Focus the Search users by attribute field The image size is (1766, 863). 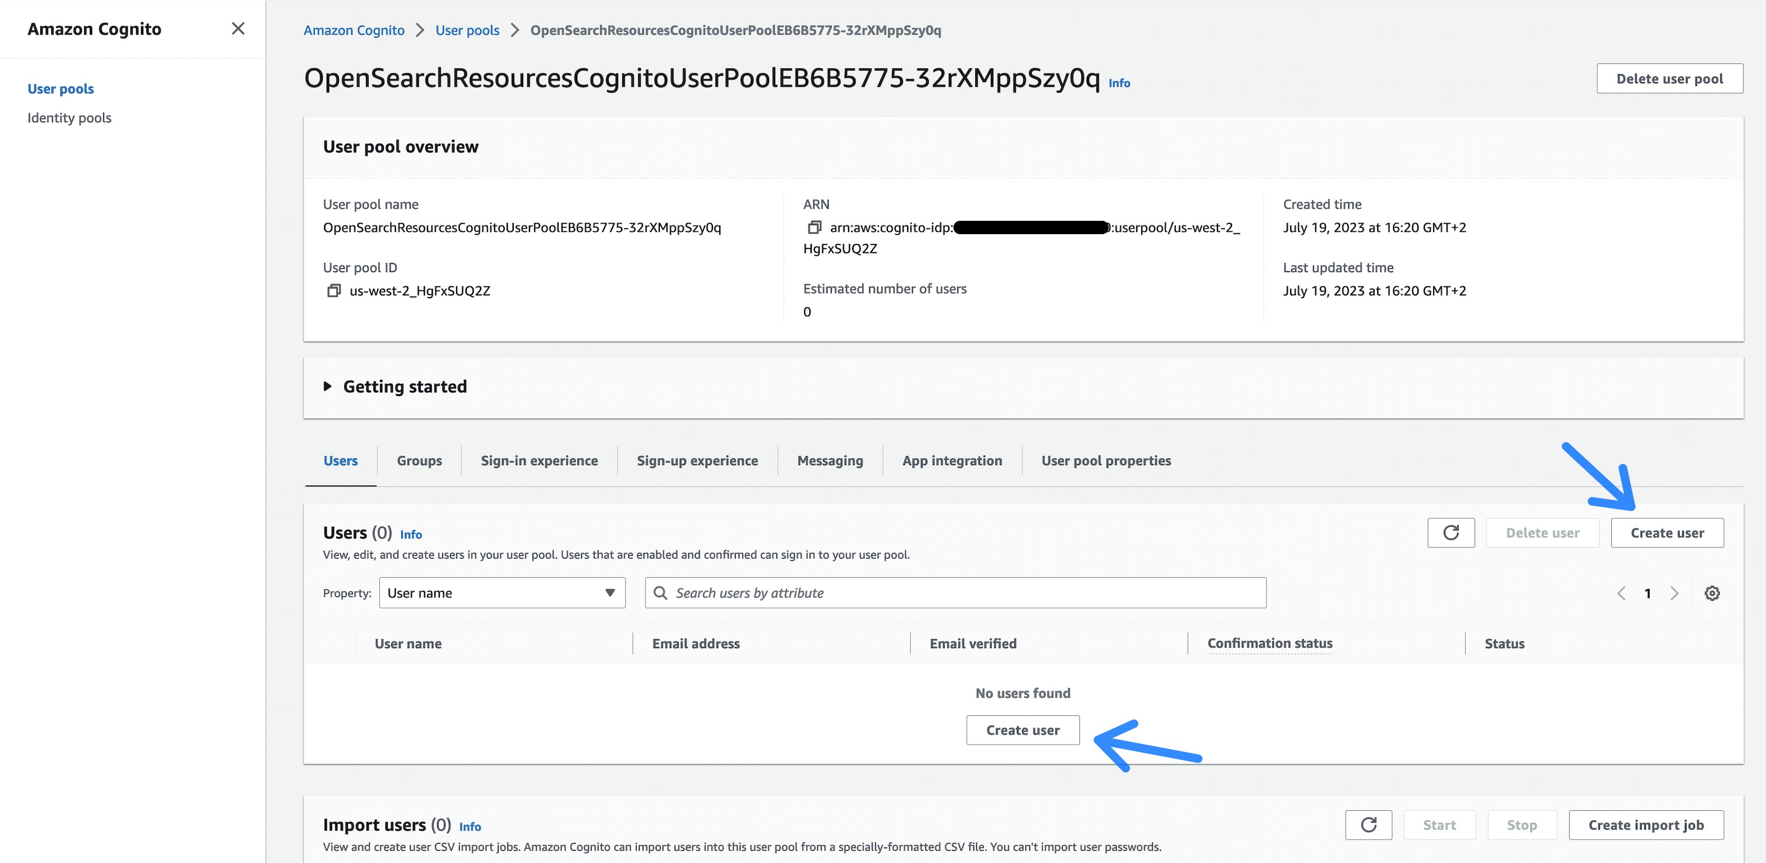956,593
